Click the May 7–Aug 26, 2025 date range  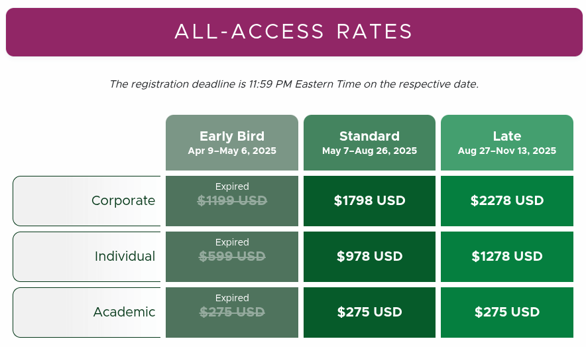pos(369,151)
